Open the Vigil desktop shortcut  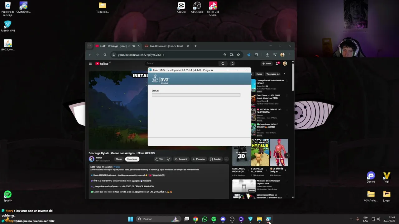tap(387, 178)
